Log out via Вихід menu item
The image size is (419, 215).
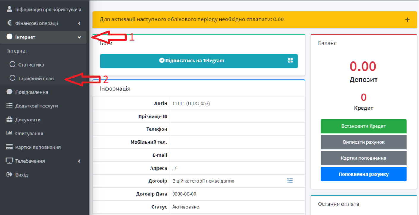(21, 175)
